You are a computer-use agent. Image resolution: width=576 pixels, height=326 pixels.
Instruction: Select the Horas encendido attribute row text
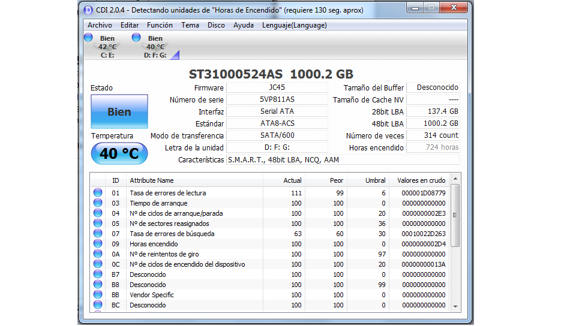[x=154, y=244]
